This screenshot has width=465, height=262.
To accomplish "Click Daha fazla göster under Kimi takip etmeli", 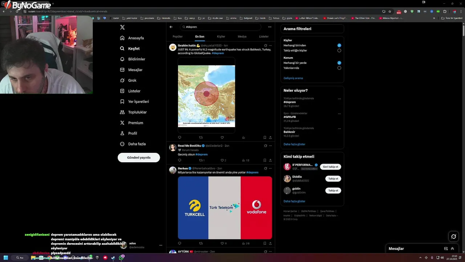I will click(294, 201).
